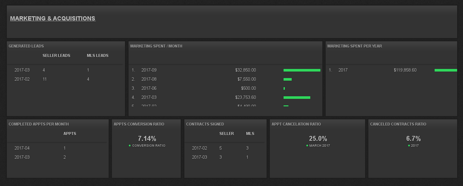Click the green dot beside Conversion Ratio
This screenshot has height=186, width=463.
(130, 146)
